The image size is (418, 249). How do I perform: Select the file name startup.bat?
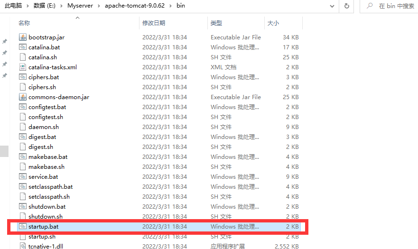(44, 227)
